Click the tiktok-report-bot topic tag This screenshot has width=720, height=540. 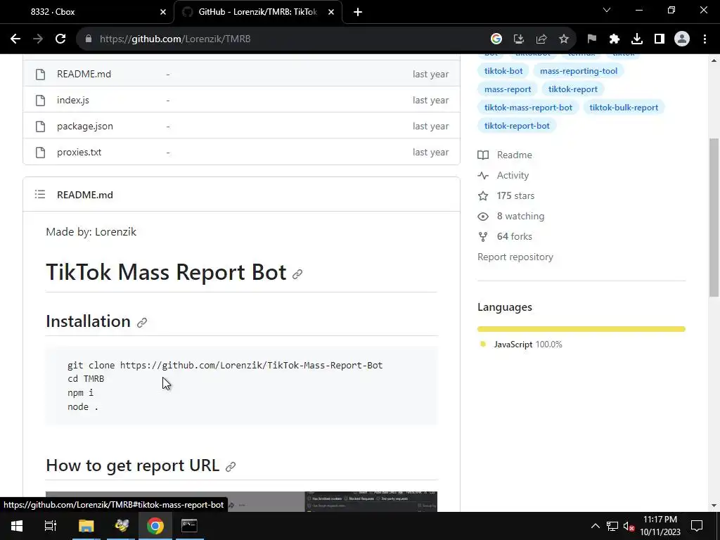click(517, 126)
